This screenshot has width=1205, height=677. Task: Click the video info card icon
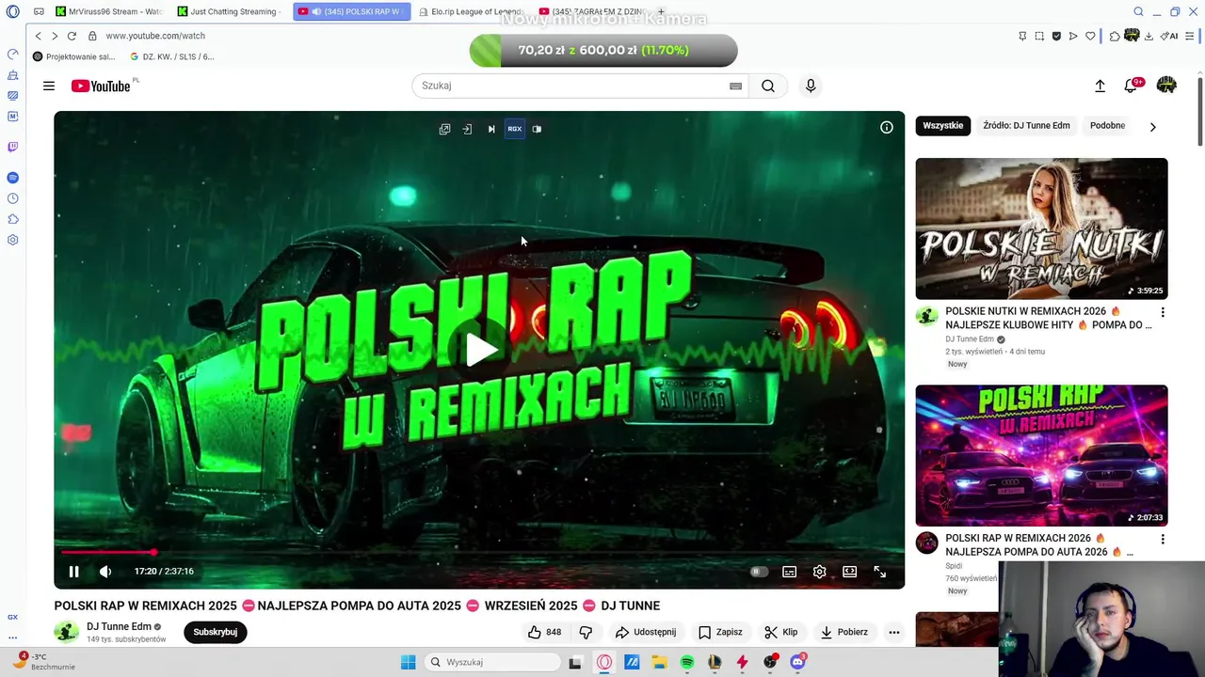pos(887,127)
